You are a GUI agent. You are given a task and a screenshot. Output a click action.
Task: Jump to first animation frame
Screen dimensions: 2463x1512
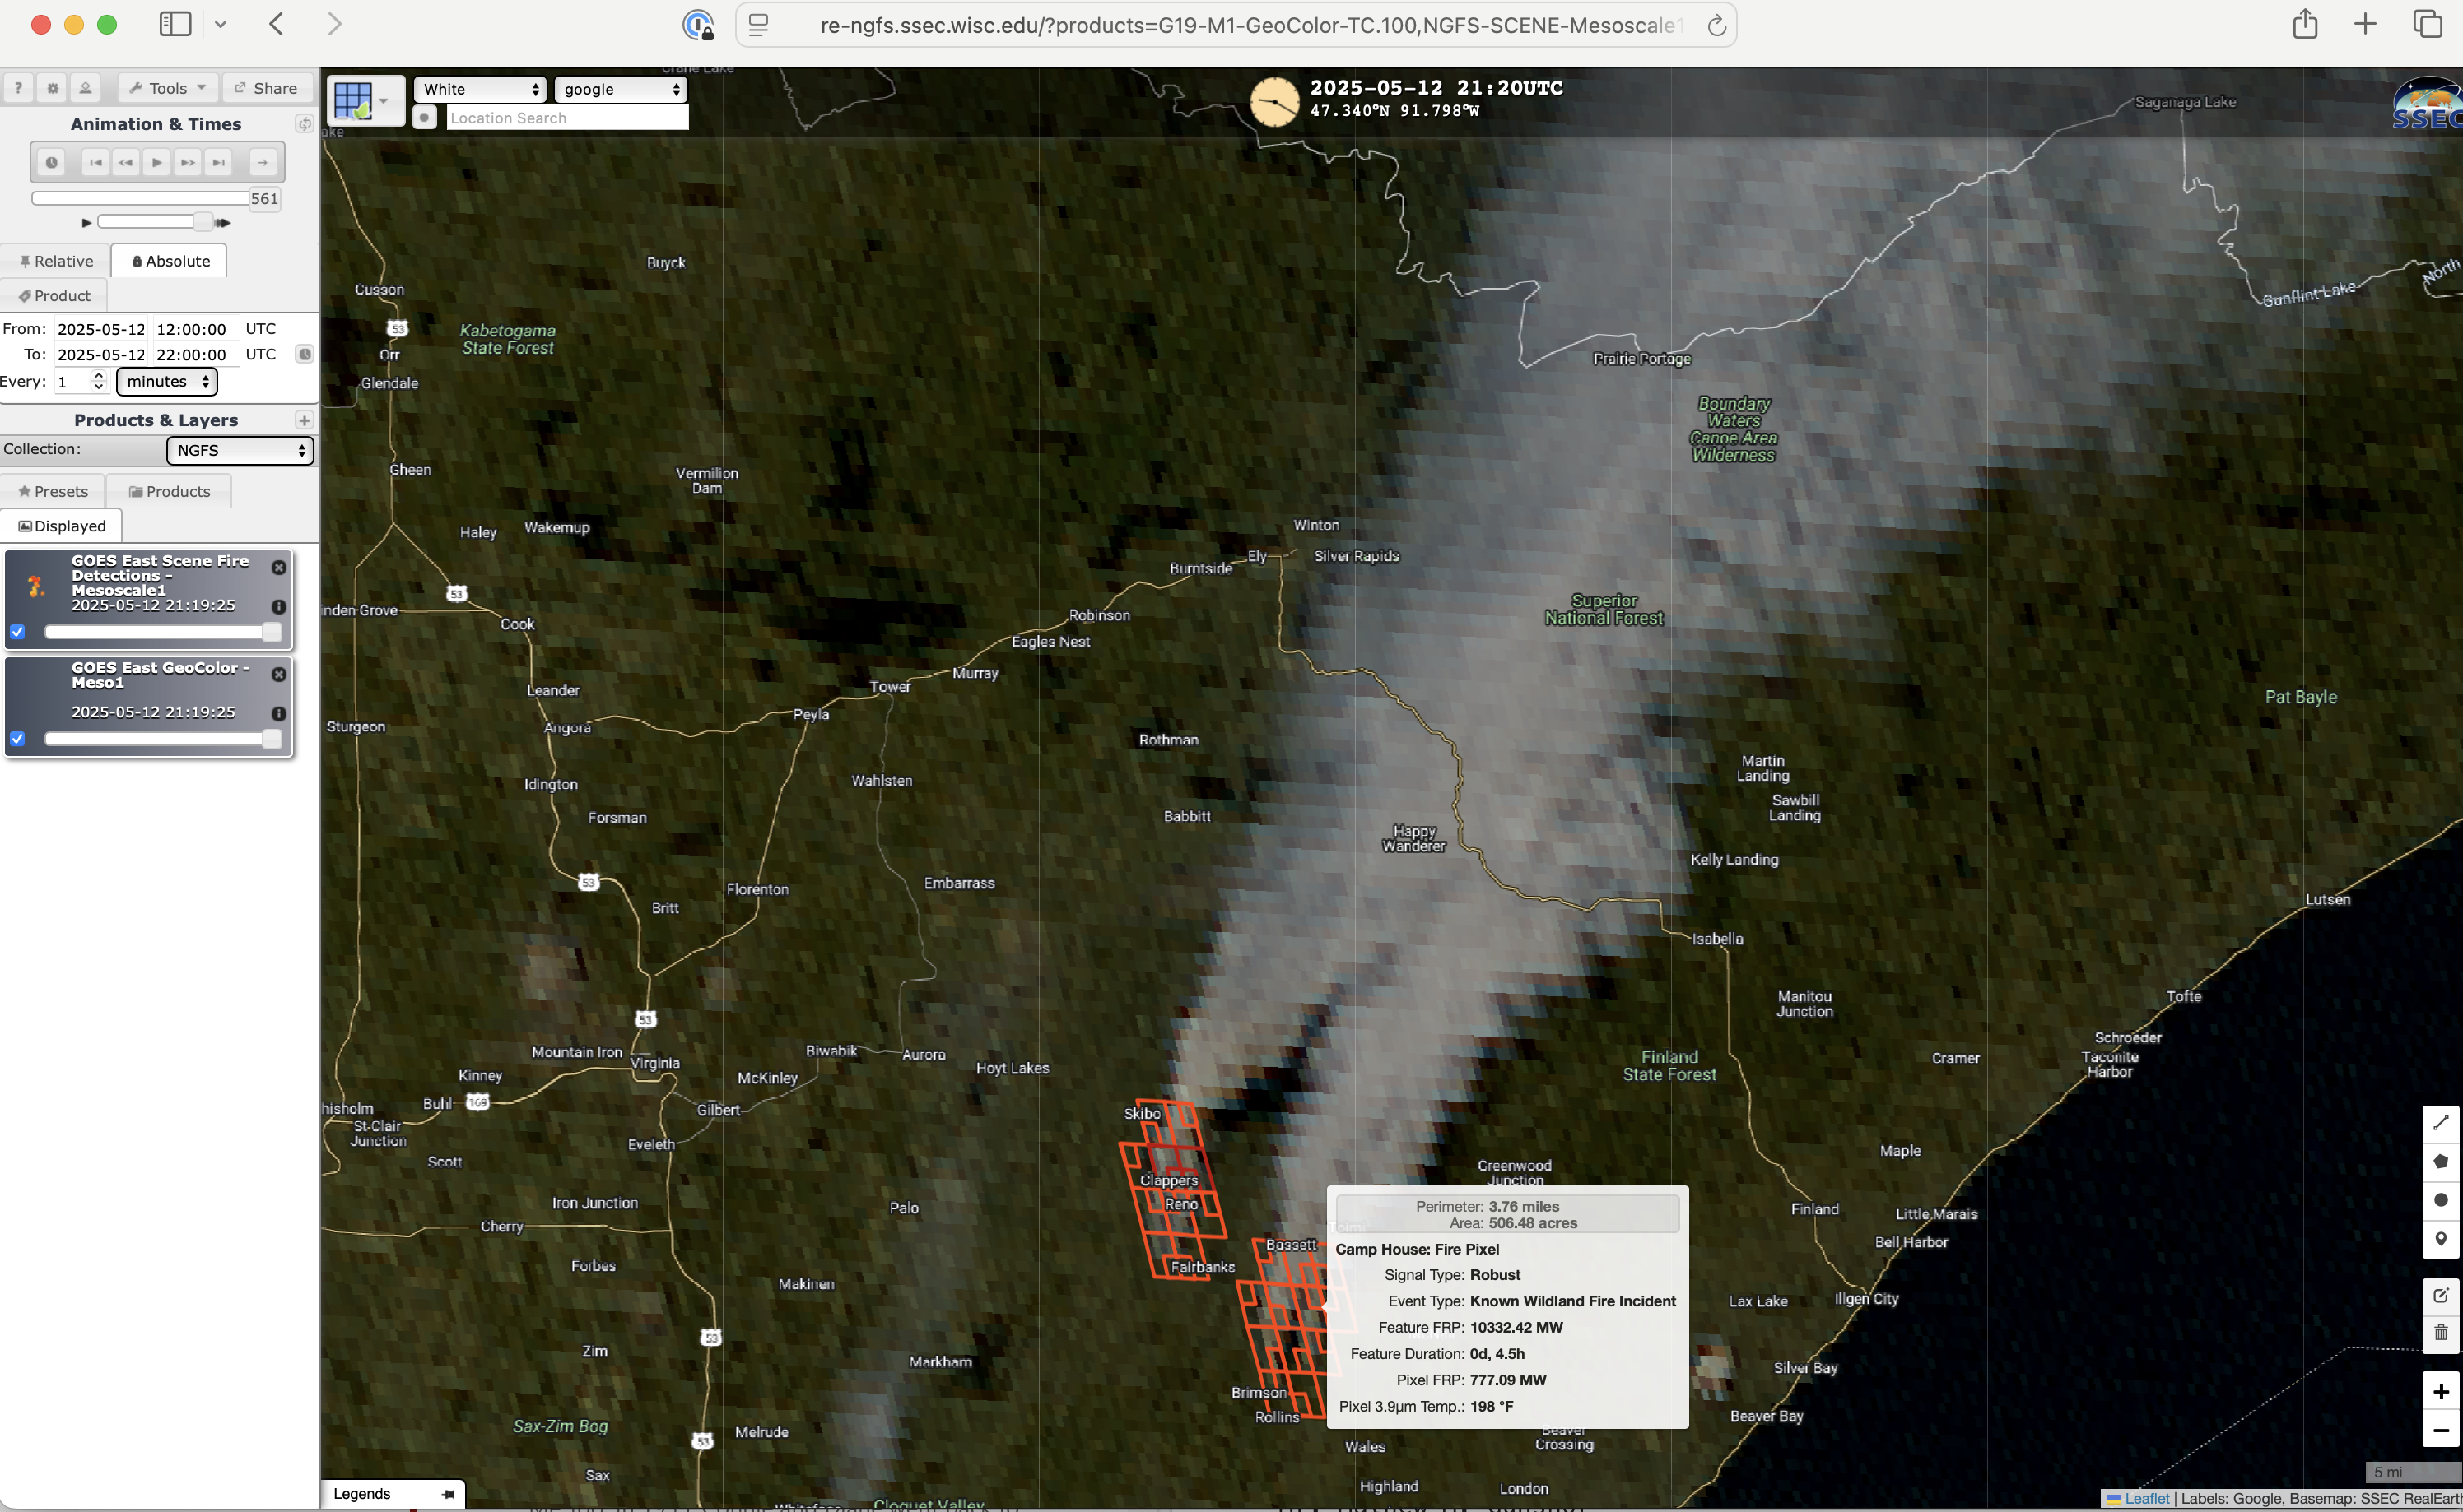tap(95, 162)
